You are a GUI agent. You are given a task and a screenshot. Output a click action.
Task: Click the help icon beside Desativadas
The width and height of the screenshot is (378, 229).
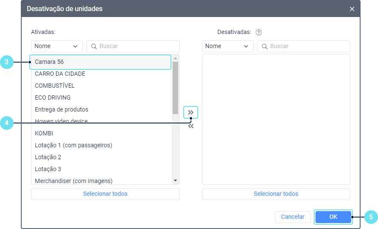click(259, 32)
